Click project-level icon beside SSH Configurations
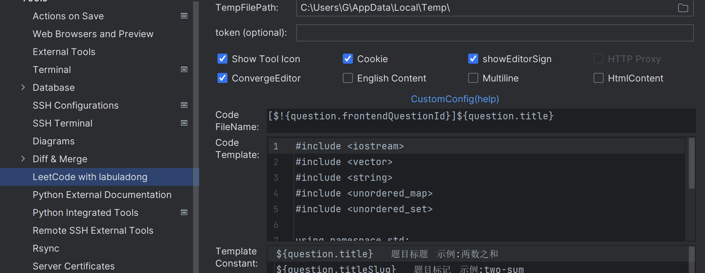 (x=184, y=105)
